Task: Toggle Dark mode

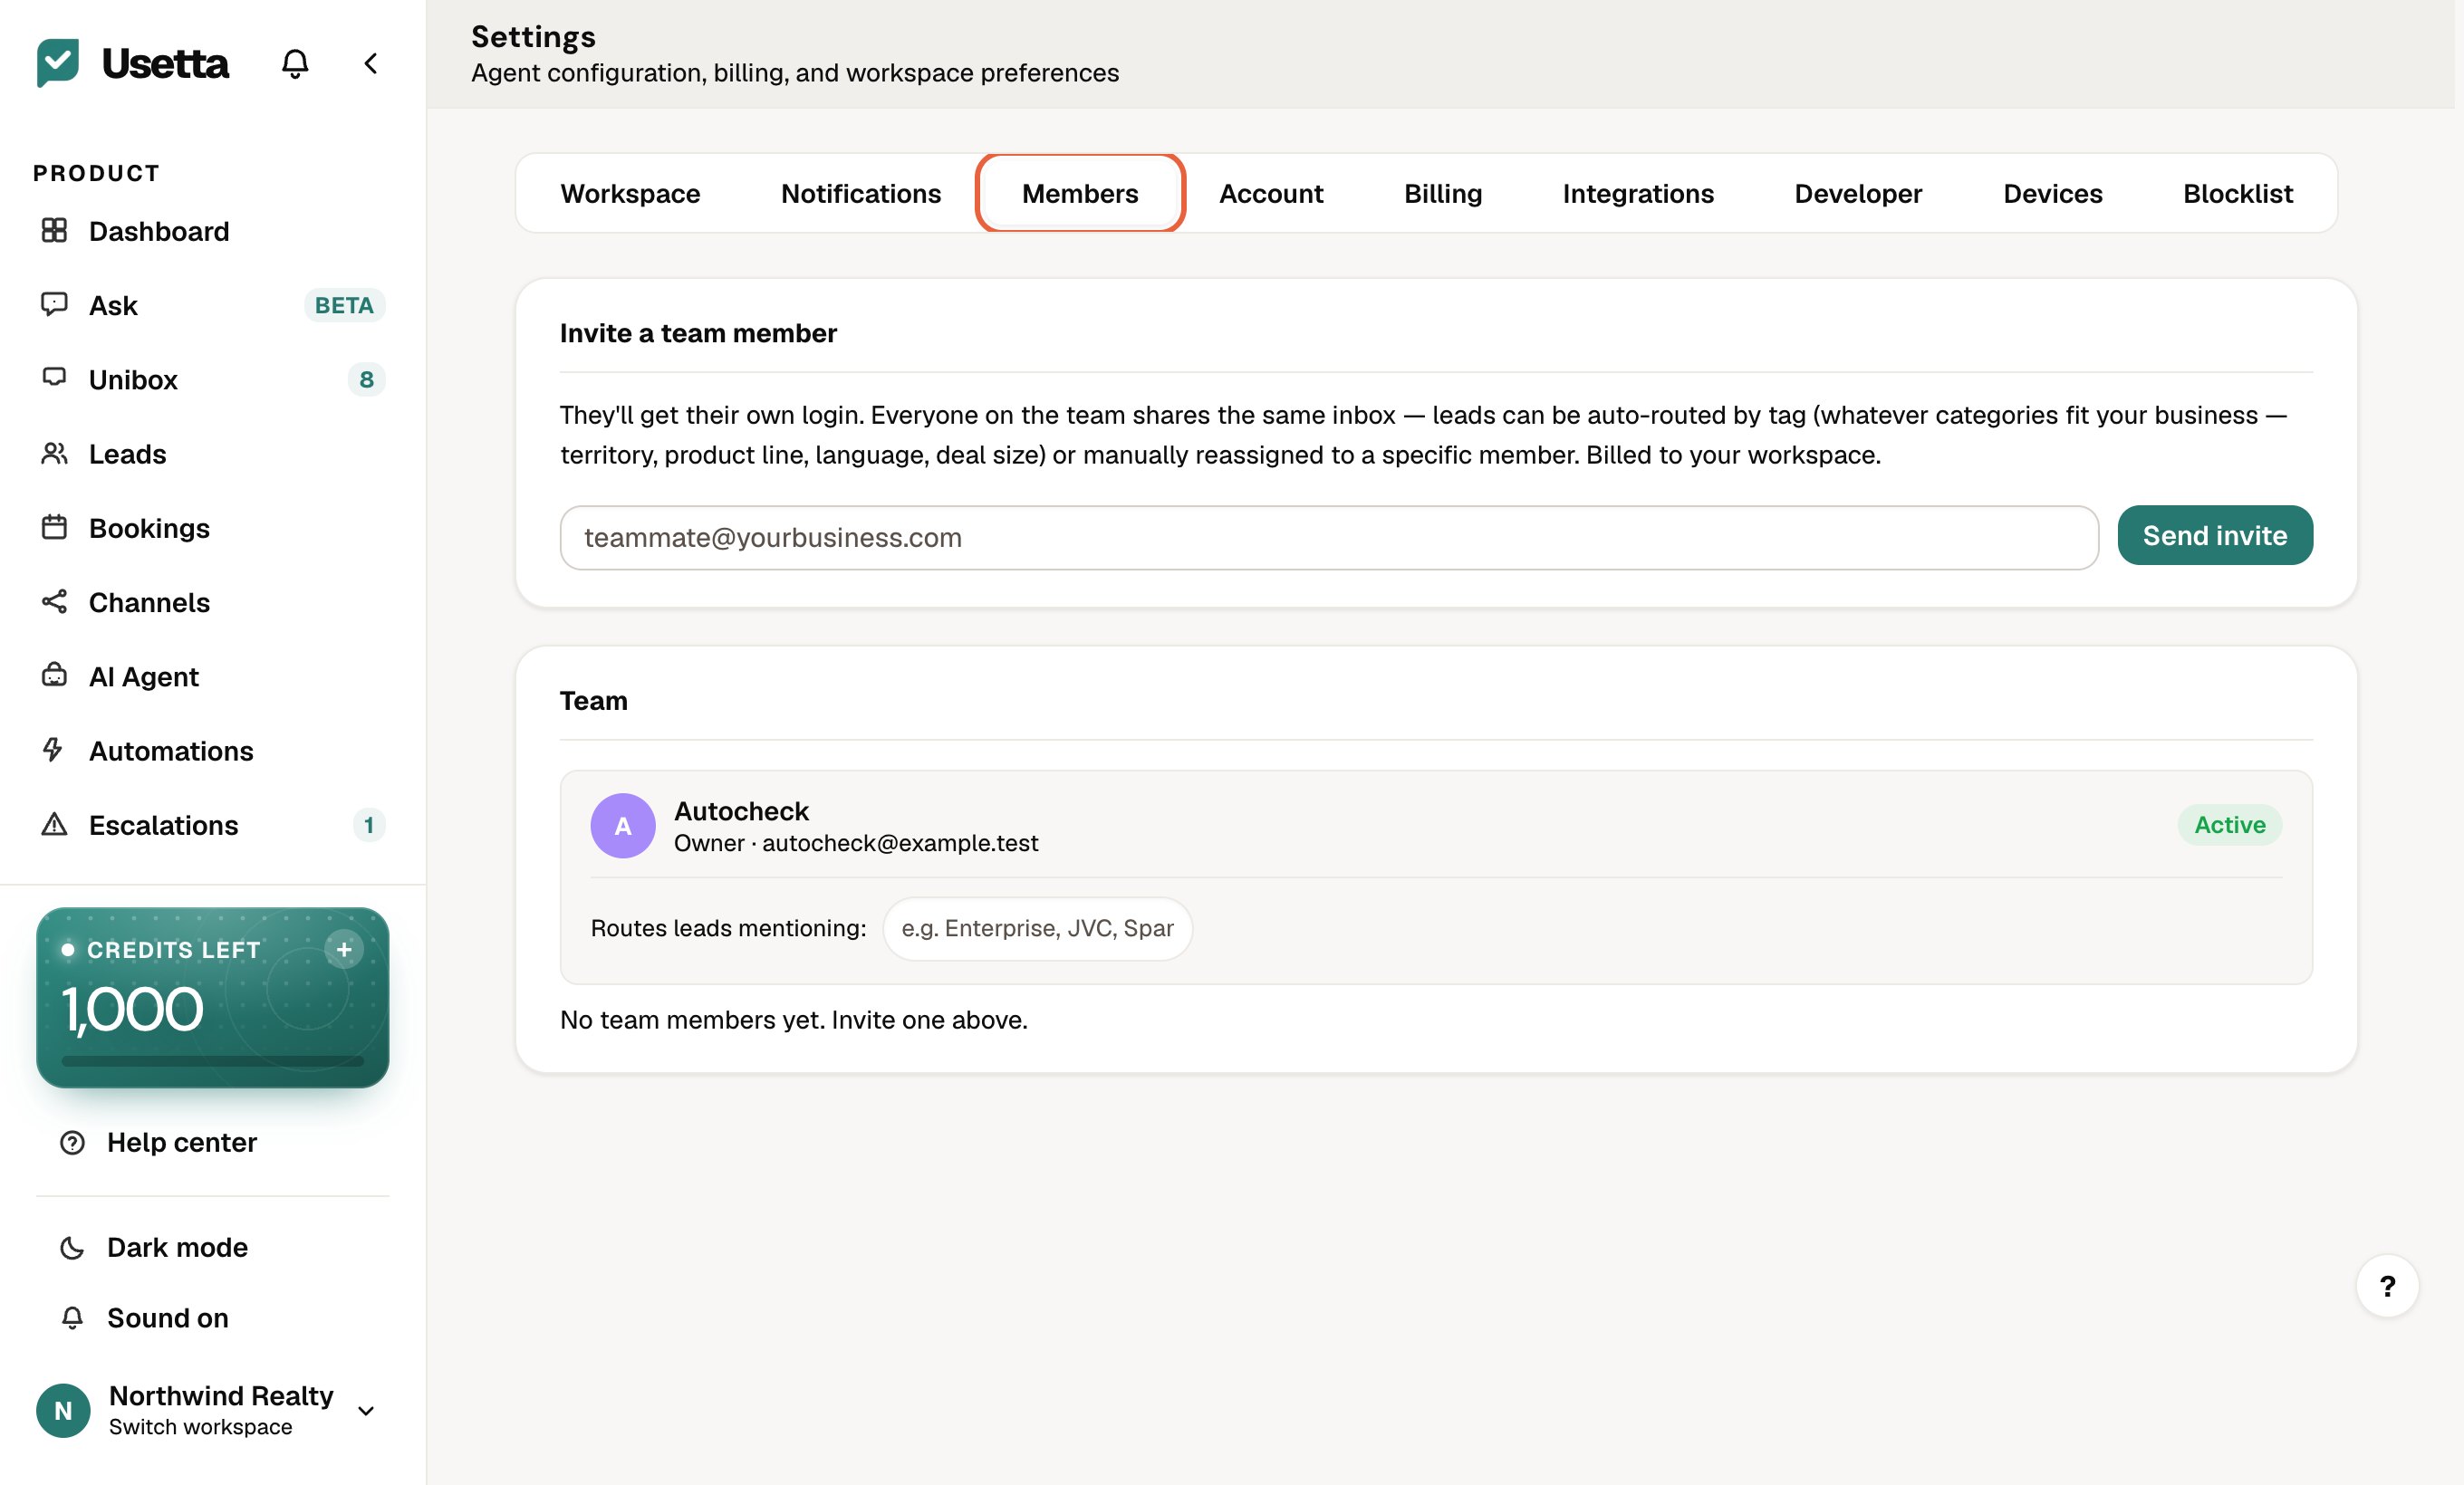Action: (x=212, y=1247)
